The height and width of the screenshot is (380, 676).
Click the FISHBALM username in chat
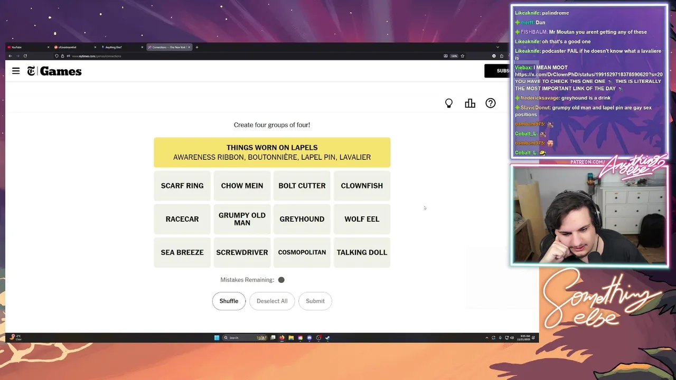(x=533, y=32)
